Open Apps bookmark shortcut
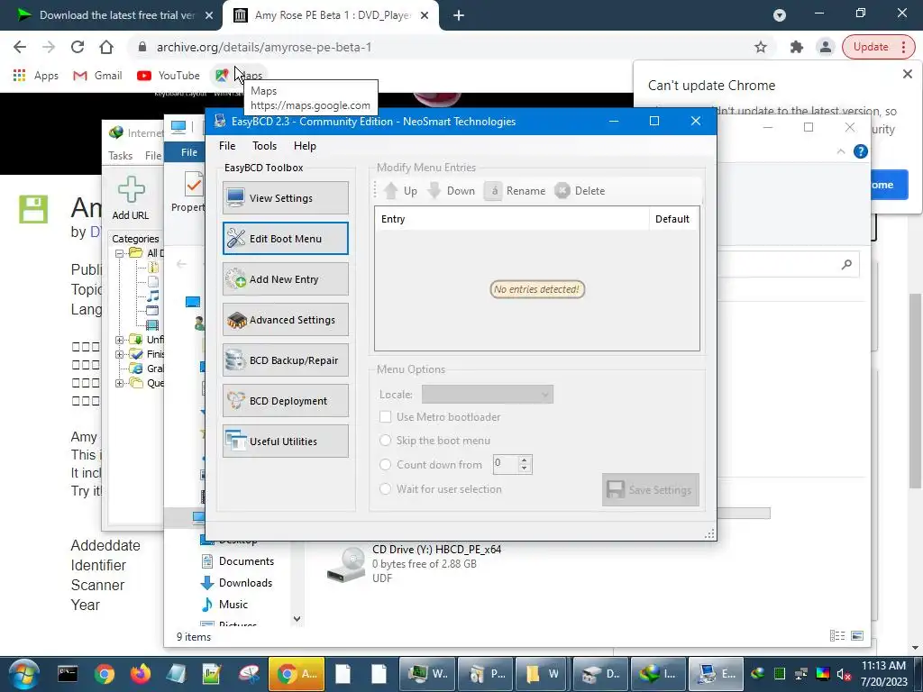923x692 pixels. click(x=36, y=76)
